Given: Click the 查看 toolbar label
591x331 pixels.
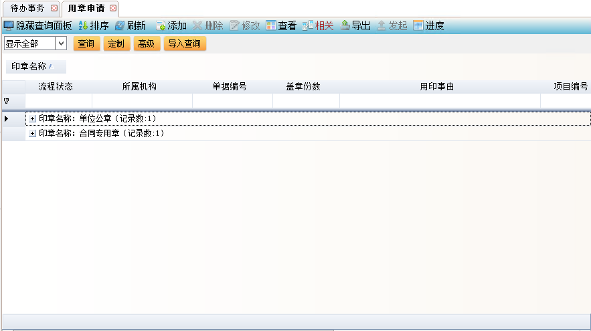Looking at the screenshot, I should [x=287, y=25].
